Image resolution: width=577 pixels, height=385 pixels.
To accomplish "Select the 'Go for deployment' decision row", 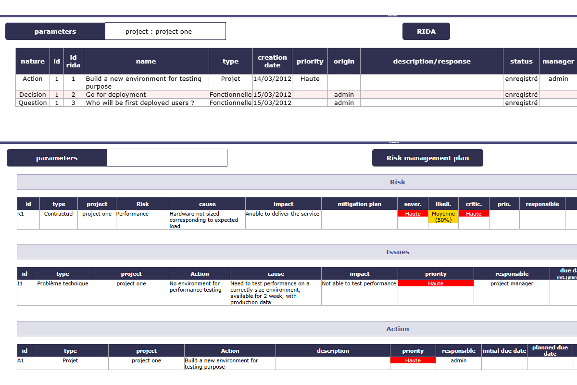I will coord(116,95).
